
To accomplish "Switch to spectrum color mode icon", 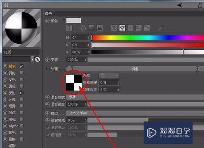I will point(91,28).
